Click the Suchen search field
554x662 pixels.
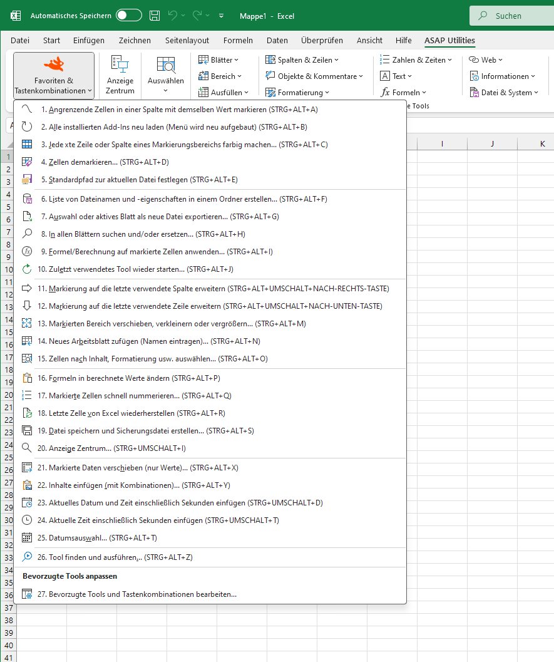pos(512,16)
